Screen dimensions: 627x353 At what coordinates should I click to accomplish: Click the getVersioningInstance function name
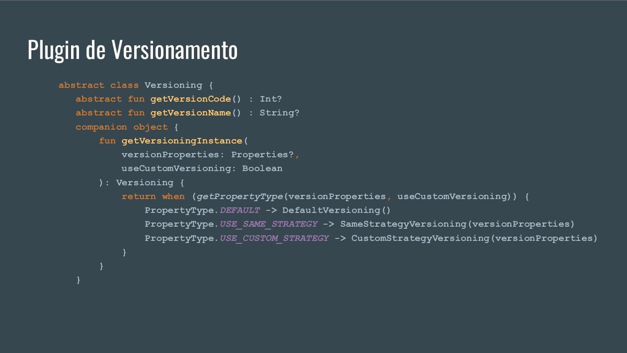click(x=182, y=141)
